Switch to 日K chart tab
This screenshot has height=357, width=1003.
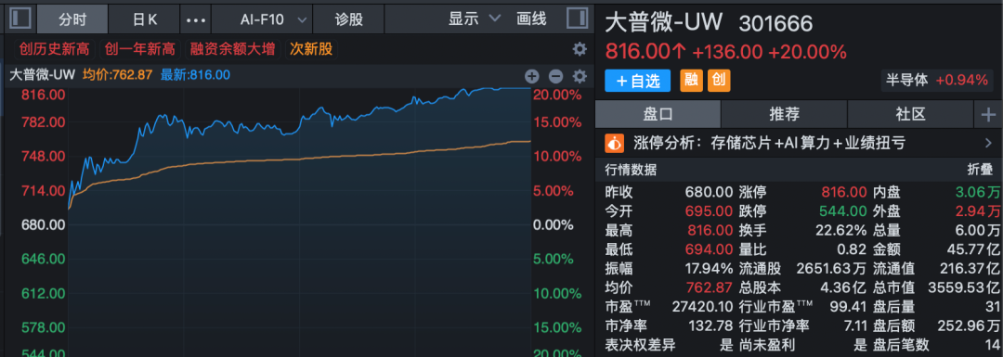[x=145, y=19]
